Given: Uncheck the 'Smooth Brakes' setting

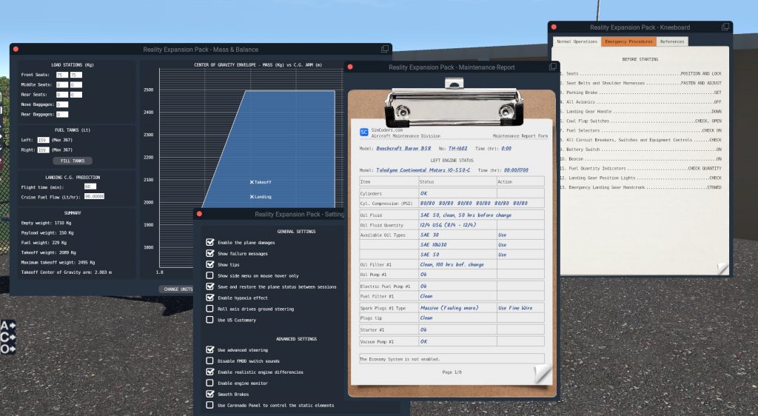Looking at the screenshot, I should click(x=210, y=394).
